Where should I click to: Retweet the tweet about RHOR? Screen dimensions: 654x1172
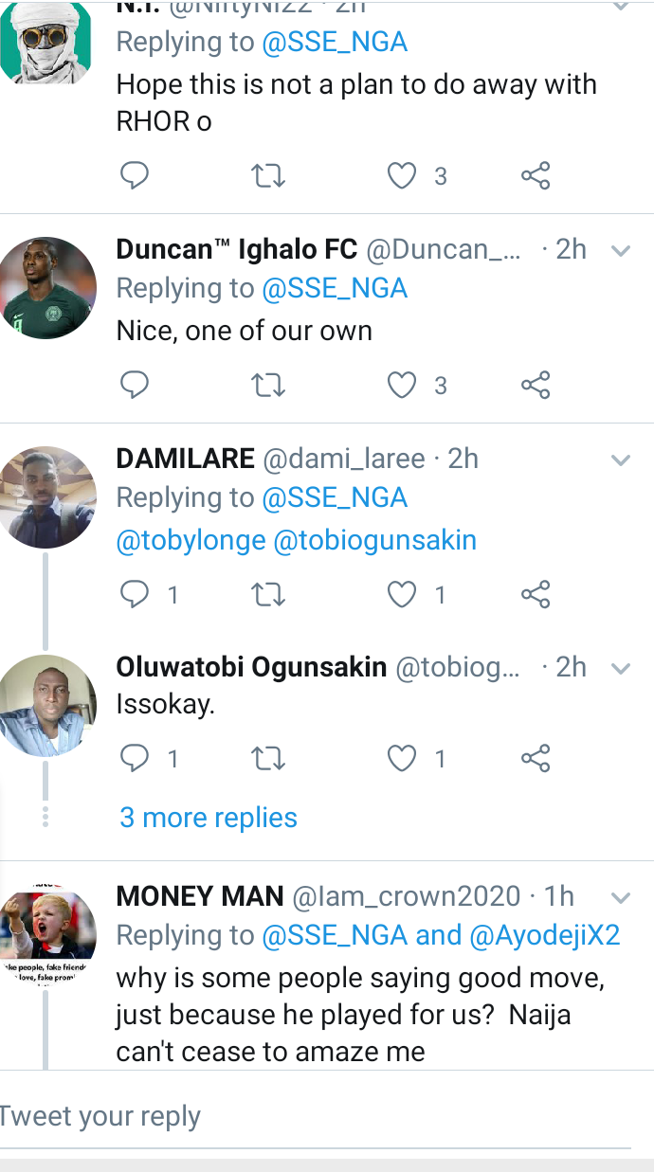tap(268, 175)
